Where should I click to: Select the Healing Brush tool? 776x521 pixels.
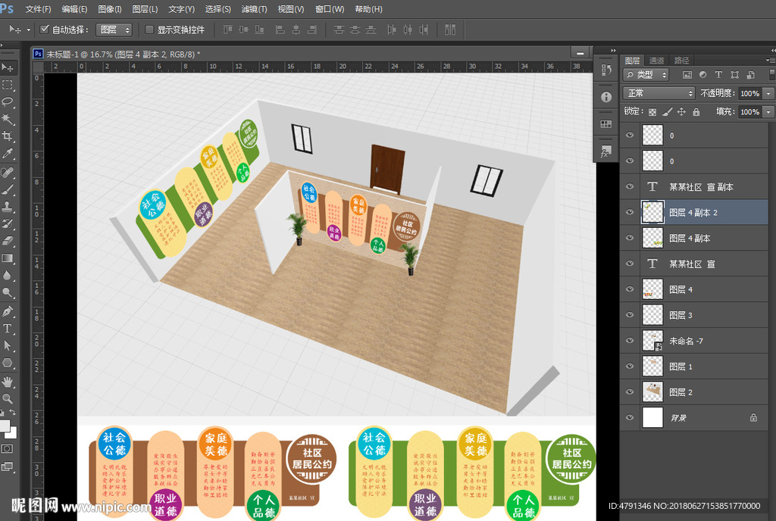click(x=8, y=173)
